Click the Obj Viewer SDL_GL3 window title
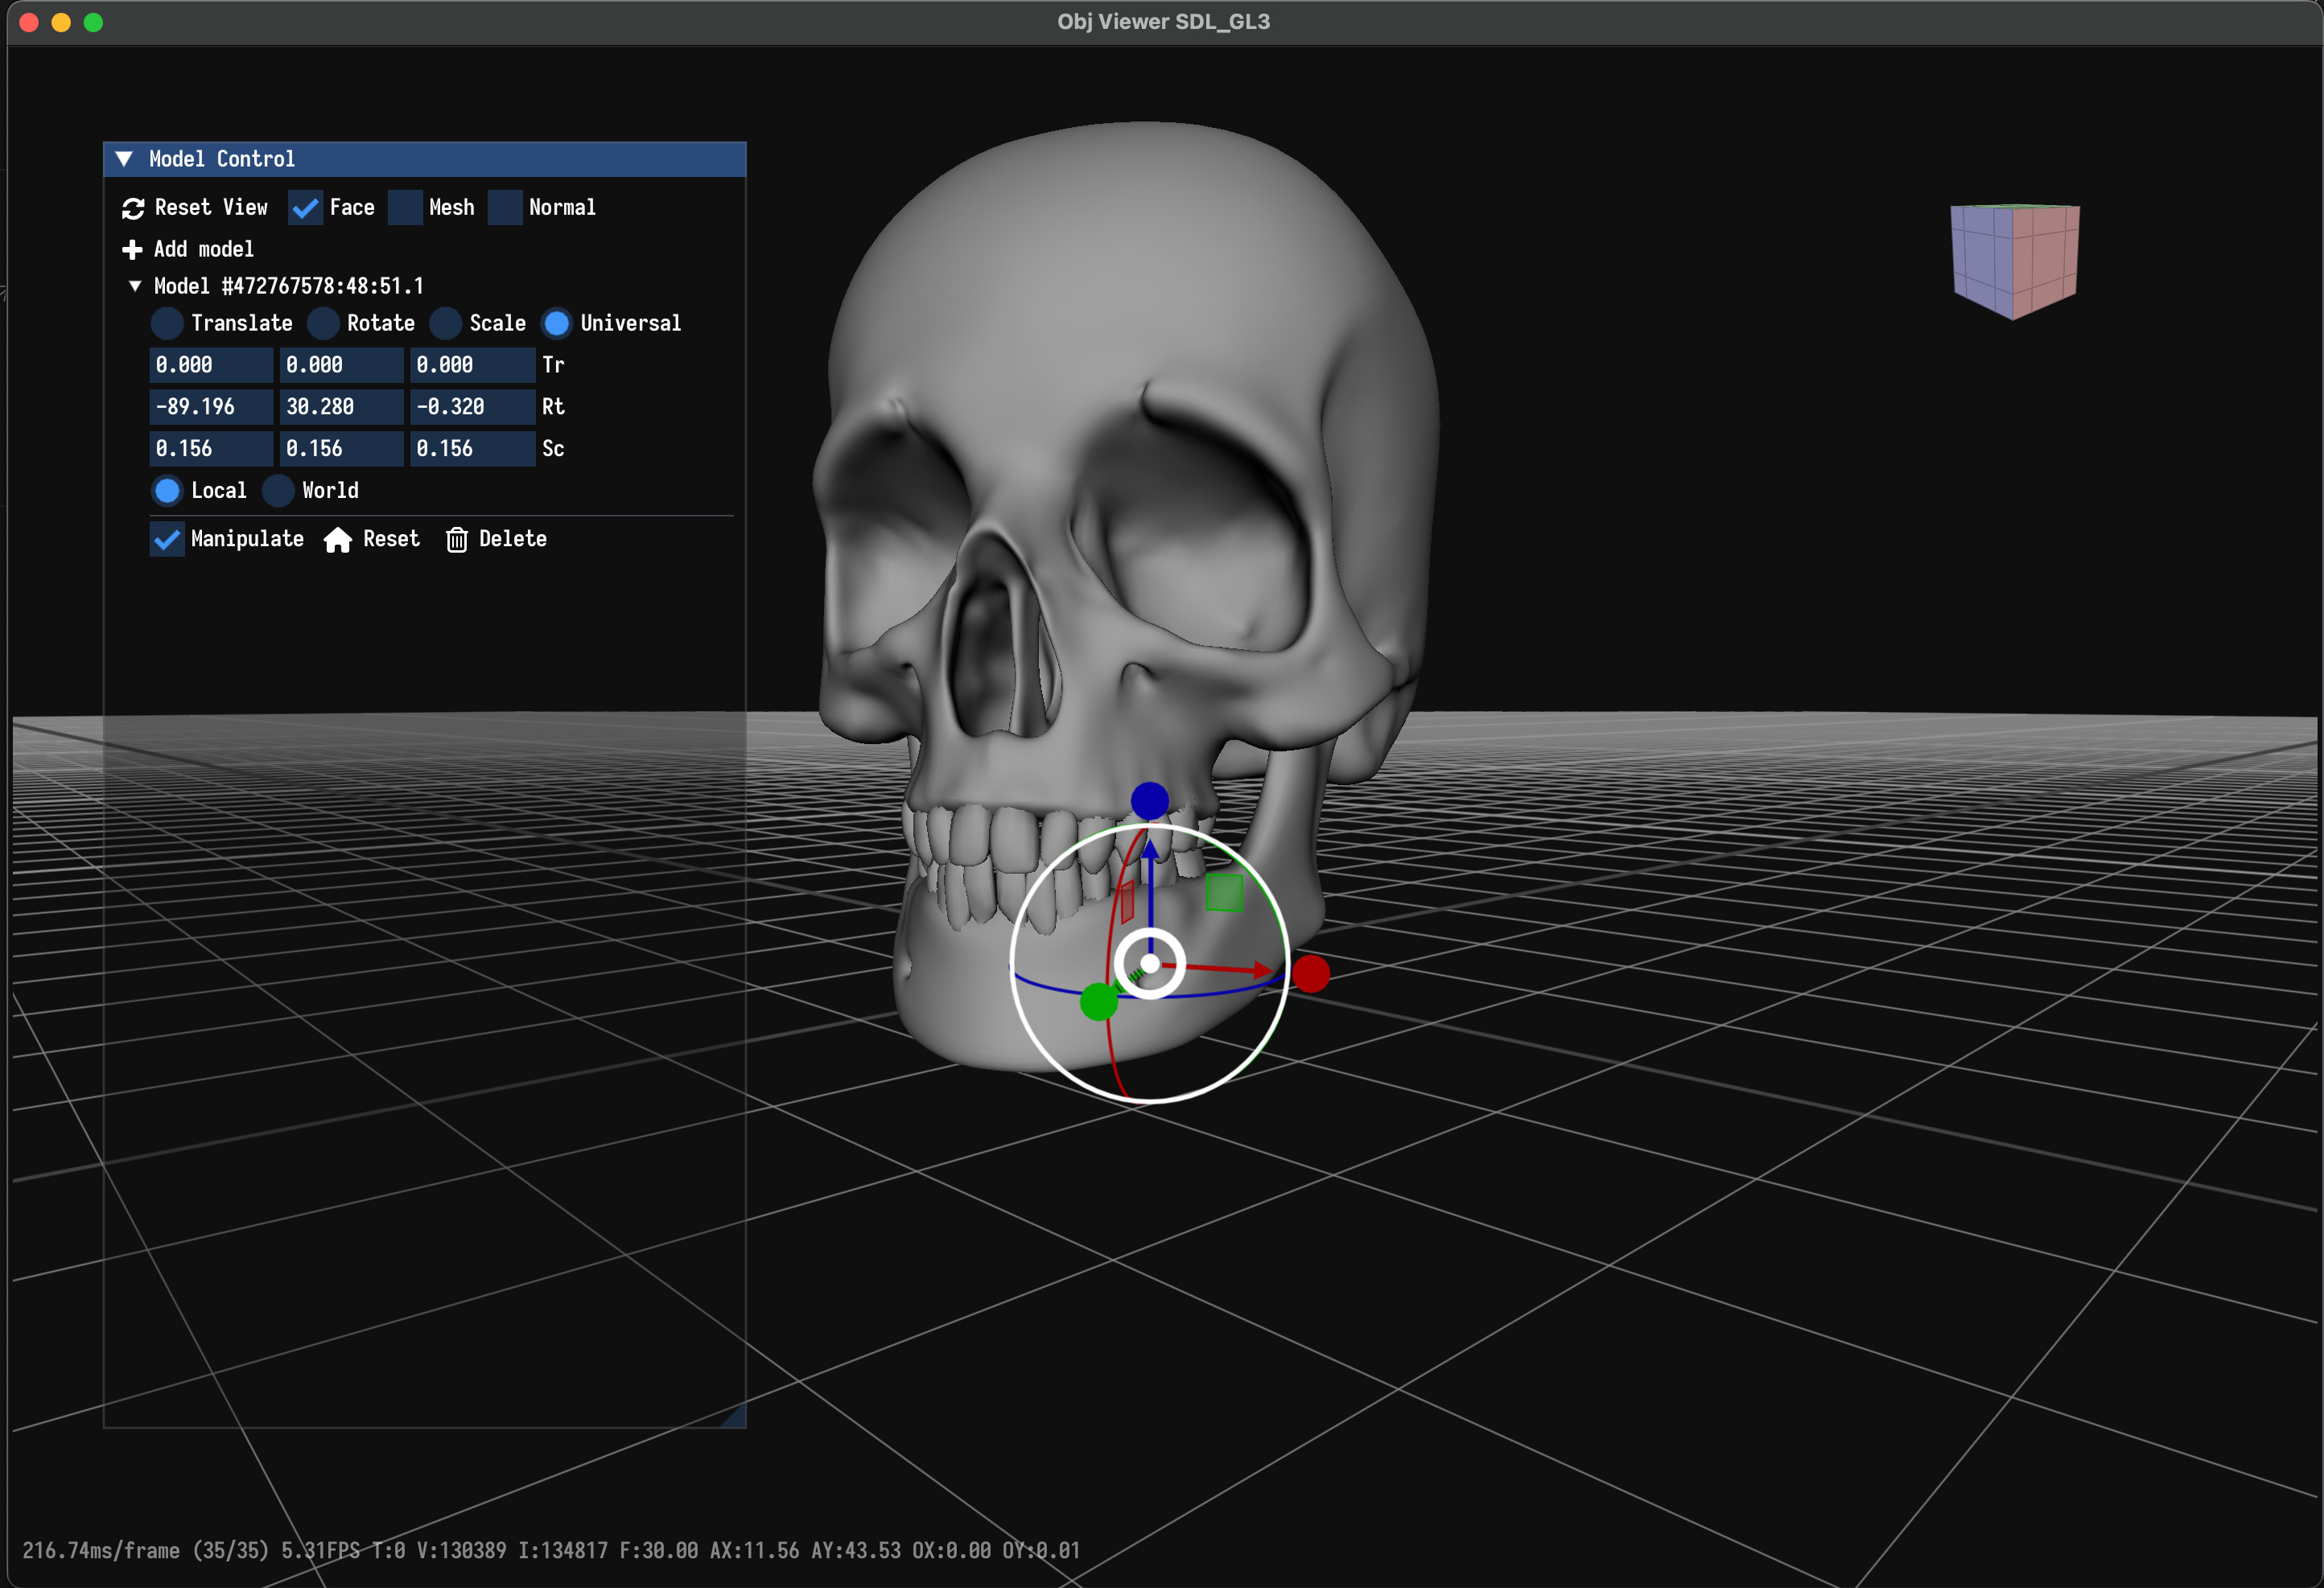Image resolution: width=2324 pixels, height=1588 pixels. pyautogui.click(x=1163, y=21)
